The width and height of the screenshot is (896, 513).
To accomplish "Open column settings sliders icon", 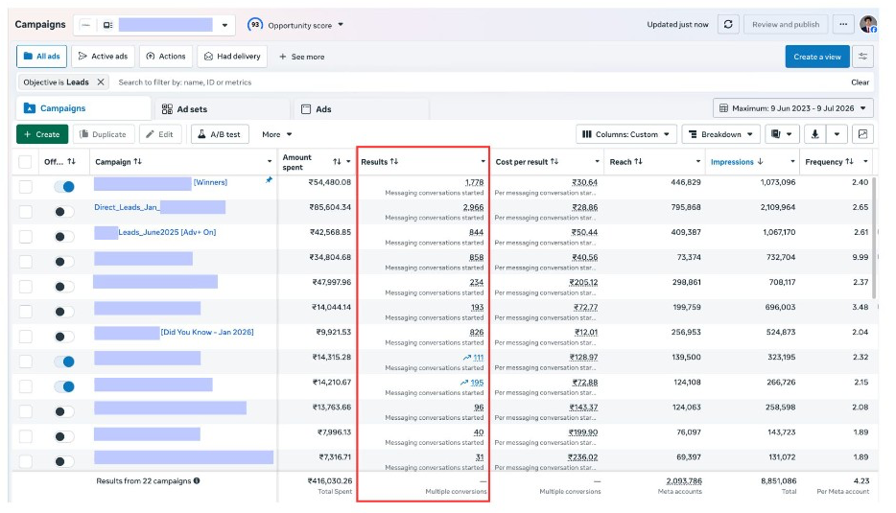I will coord(862,57).
